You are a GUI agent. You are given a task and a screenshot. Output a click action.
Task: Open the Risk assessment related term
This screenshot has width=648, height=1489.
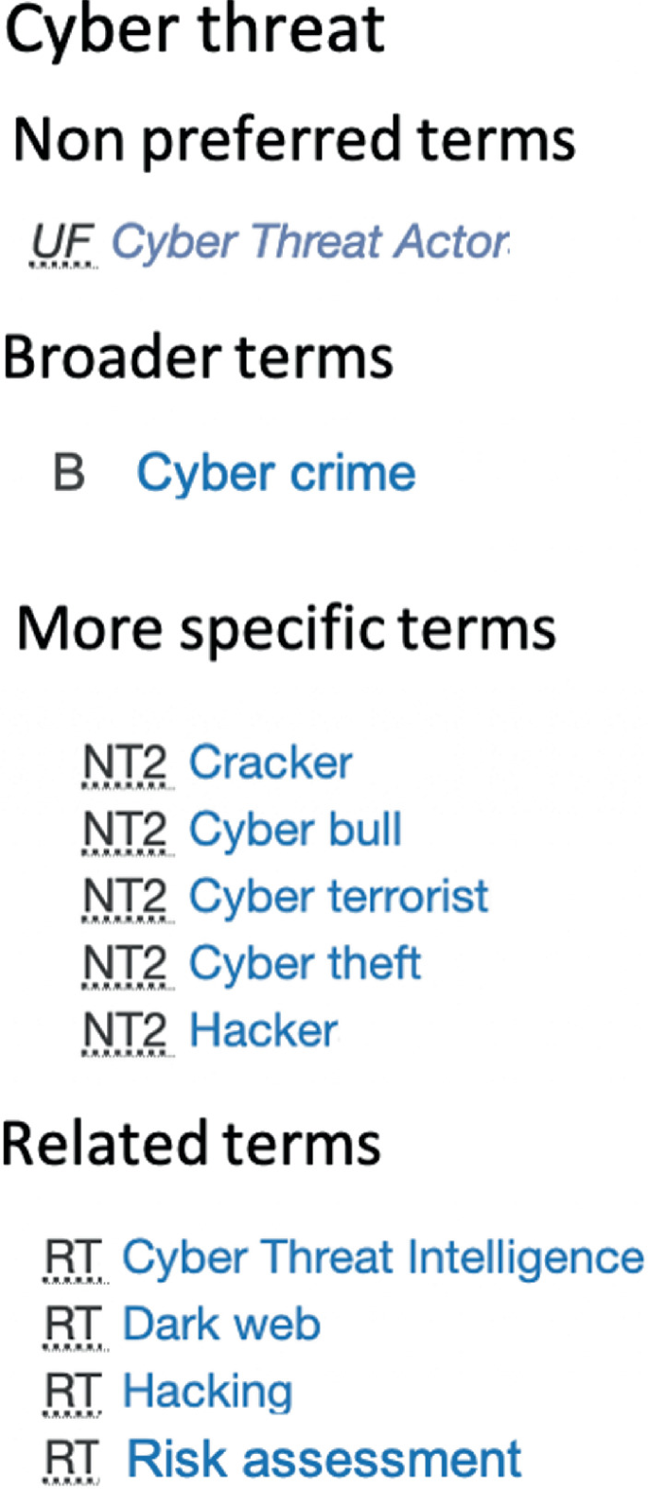[324, 1459]
